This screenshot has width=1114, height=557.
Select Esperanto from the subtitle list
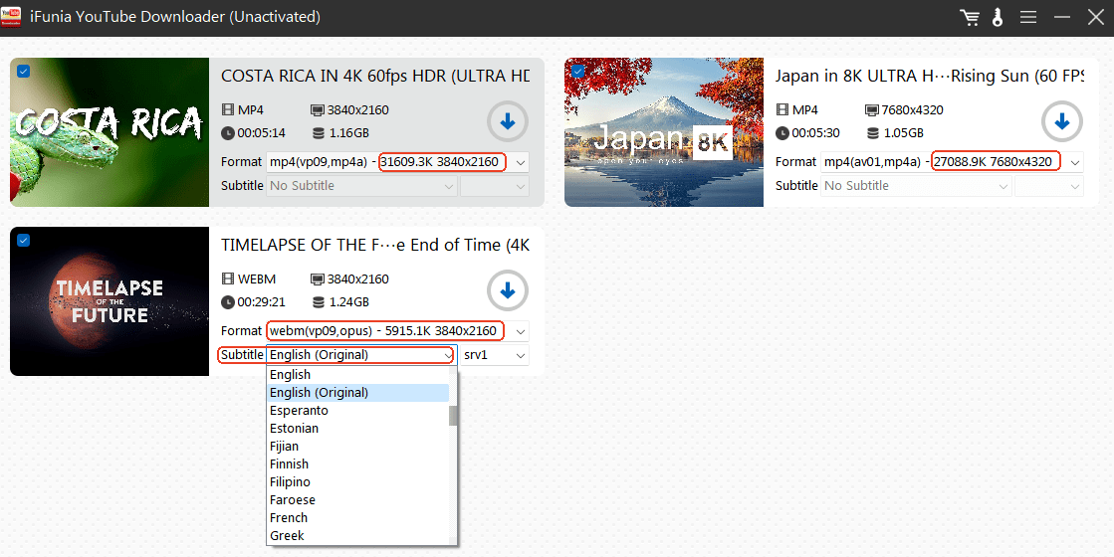click(x=299, y=411)
